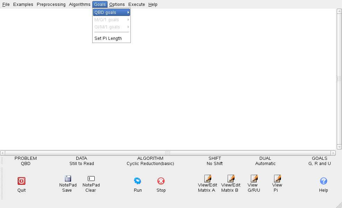
Task: Open the View G/R/U icon
Action: point(254,179)
